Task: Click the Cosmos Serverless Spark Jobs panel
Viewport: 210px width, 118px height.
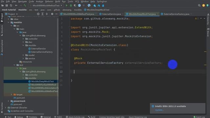Action: pos(112,117)
